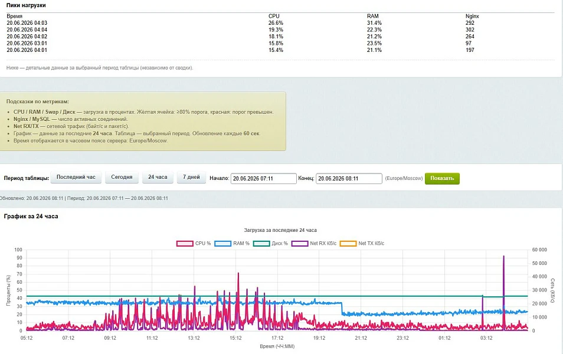Viewport: 563px width, 354px height.
Task: Click the 'График за 24 часа' heading
Action: coord(31,217)
